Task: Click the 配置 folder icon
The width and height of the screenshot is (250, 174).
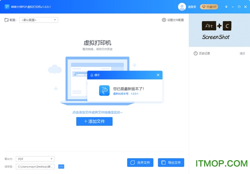Action: (x=7, y=20)
